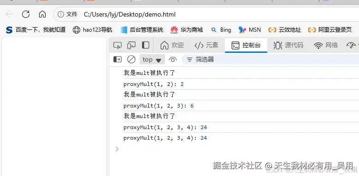This screenshot has width=359, height=176.
Task: Open the 云效地址 bookmark
Action: point(285,30)
